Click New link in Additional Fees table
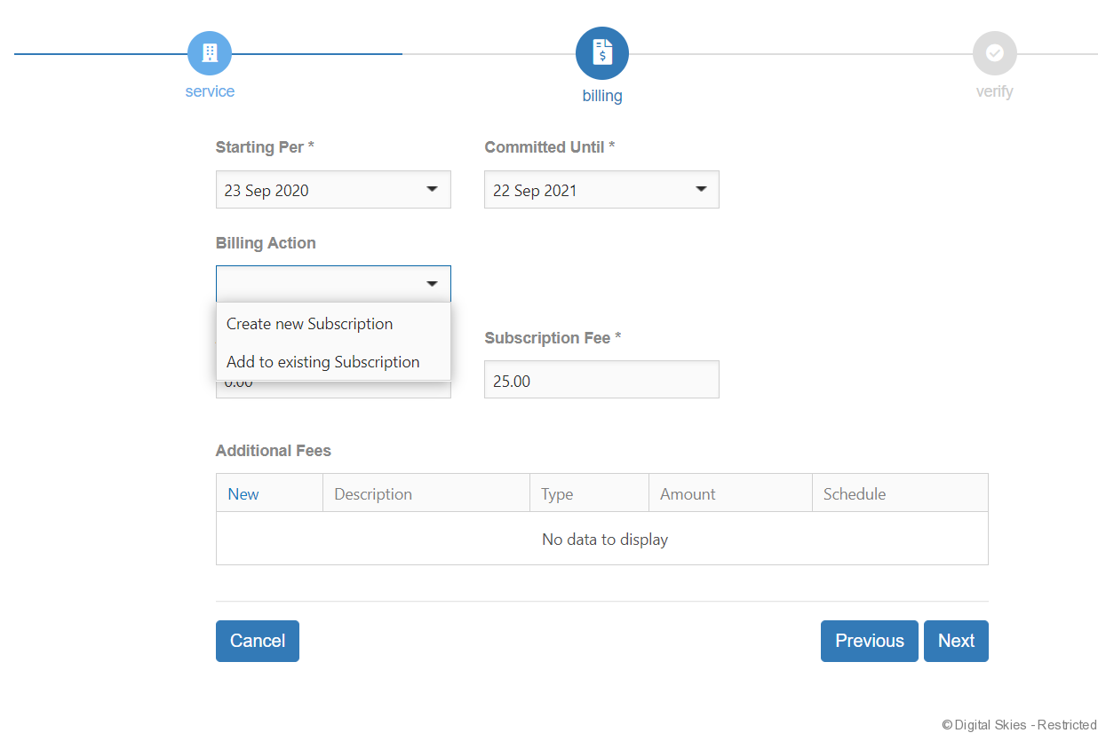This screenshot has width=1098, height=733. click(x=243, y=494)
